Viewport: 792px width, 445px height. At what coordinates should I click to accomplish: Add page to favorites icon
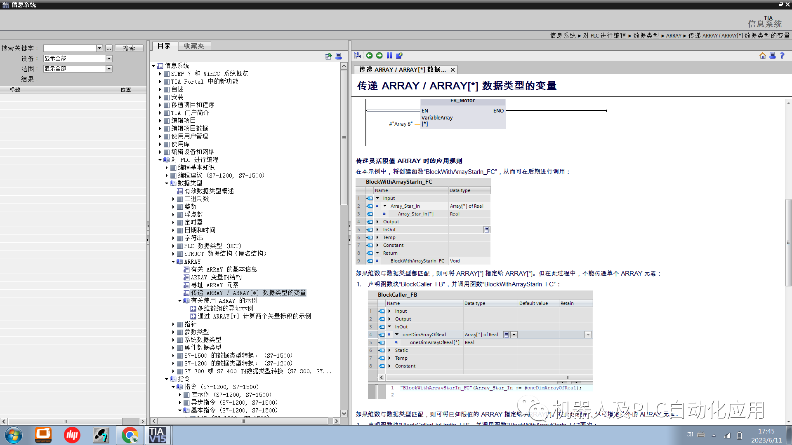[399, 56]
